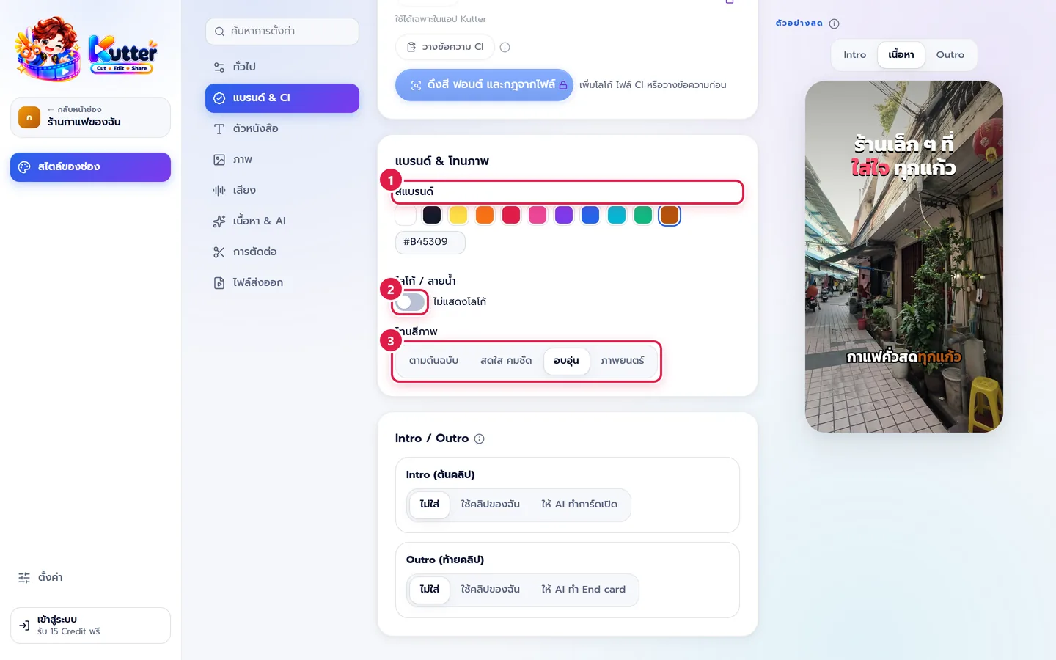Click the เข้าสู่ระบบ login button

pyautogui.click(x=90, y=626)
